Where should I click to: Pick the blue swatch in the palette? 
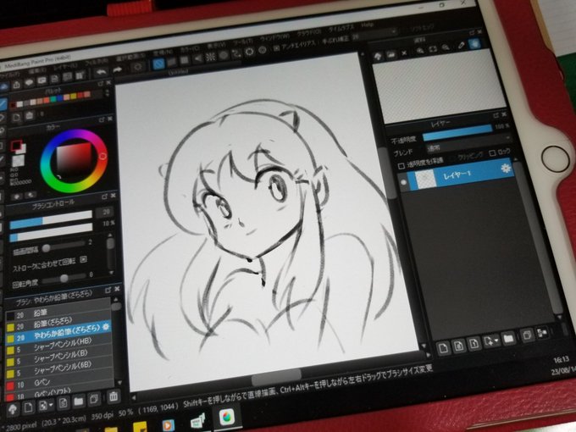(59, 98)
